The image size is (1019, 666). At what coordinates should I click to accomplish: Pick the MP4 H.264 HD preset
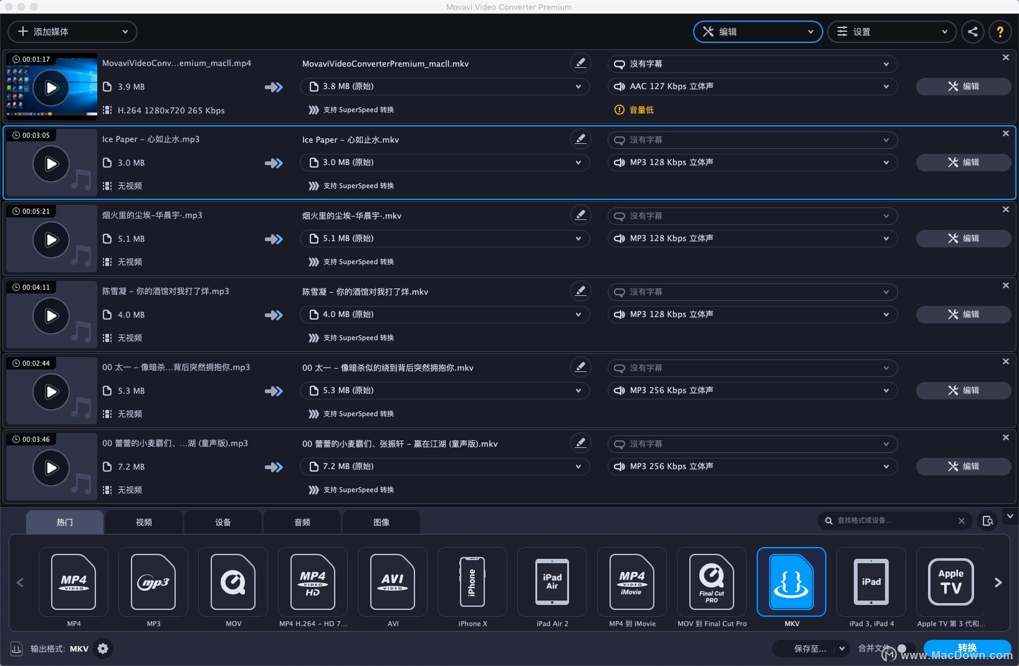(x=313, y=583)
